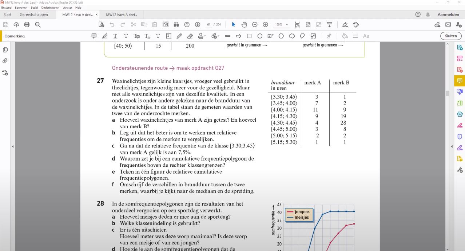465x251 pixels.
Task: Click the Save file icon
Action: point(5,24)
